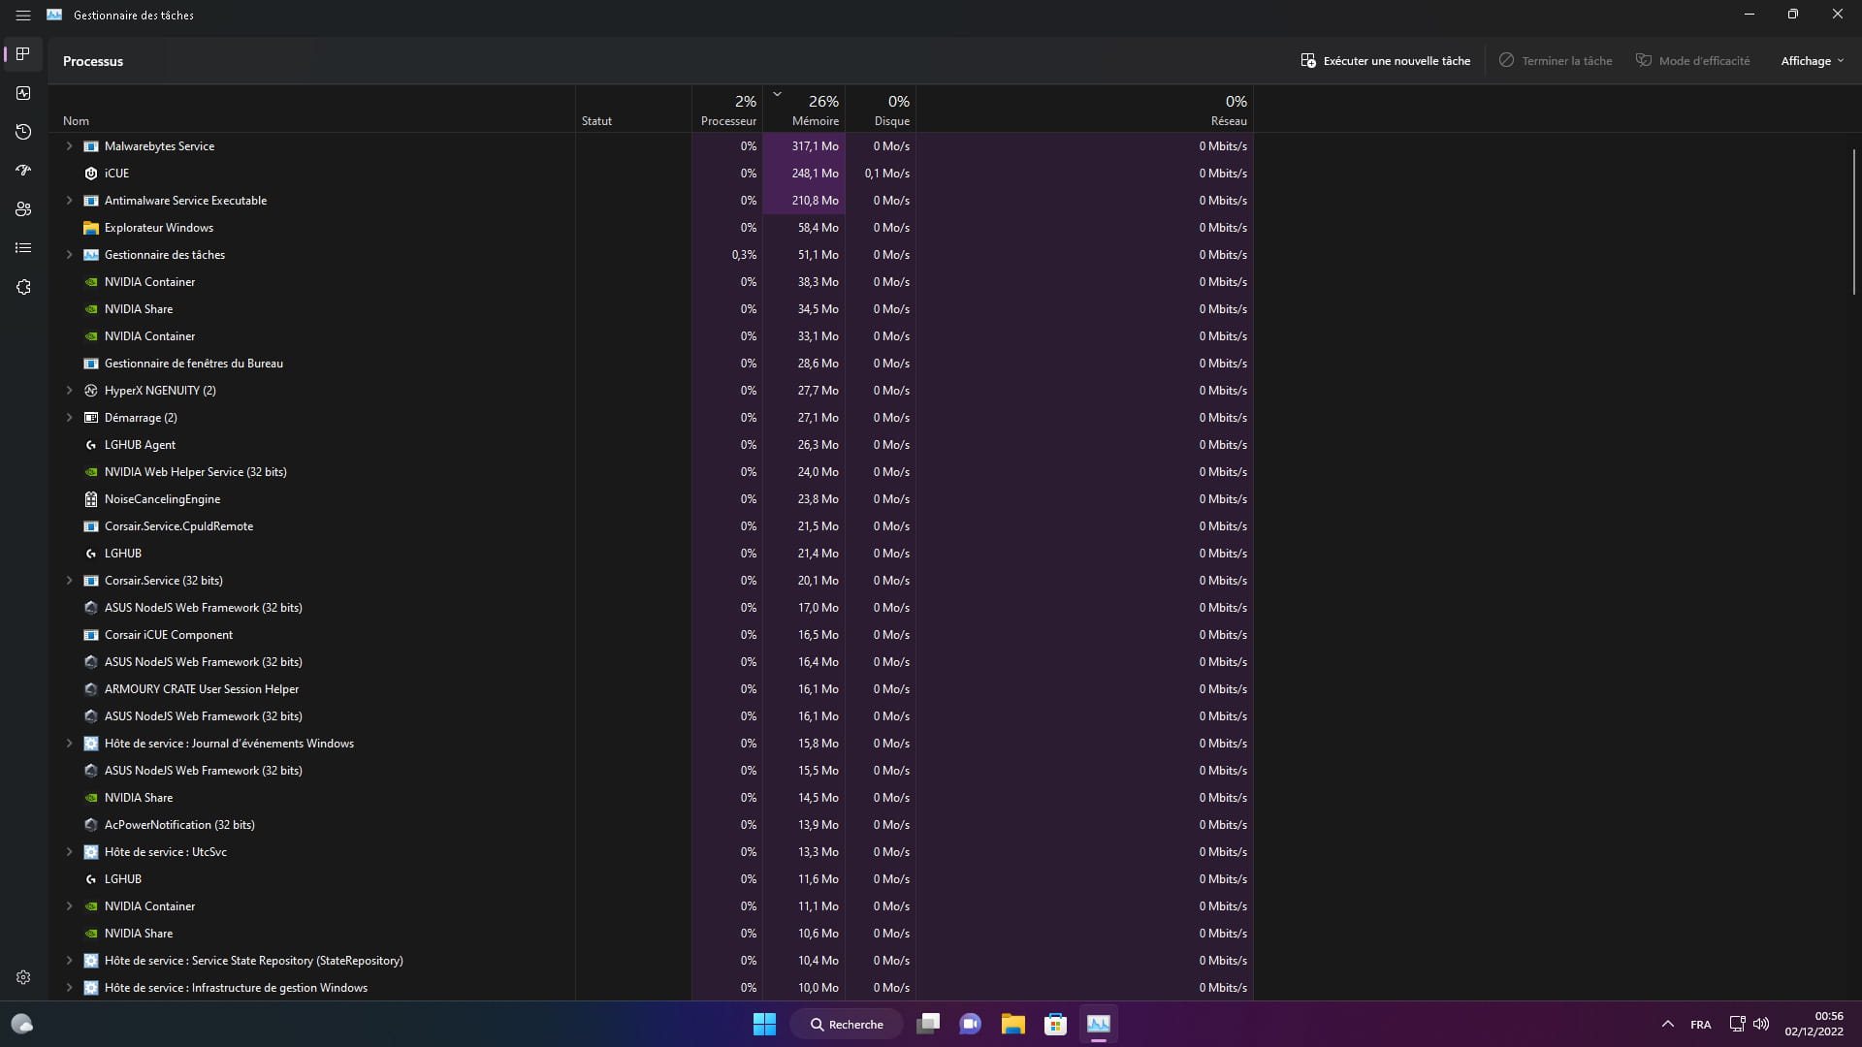The width and height of the screenshot is (1862, 1047).
Task: Open the network tray icon
Action: pyautogui.click(x=1737, y=1024)
